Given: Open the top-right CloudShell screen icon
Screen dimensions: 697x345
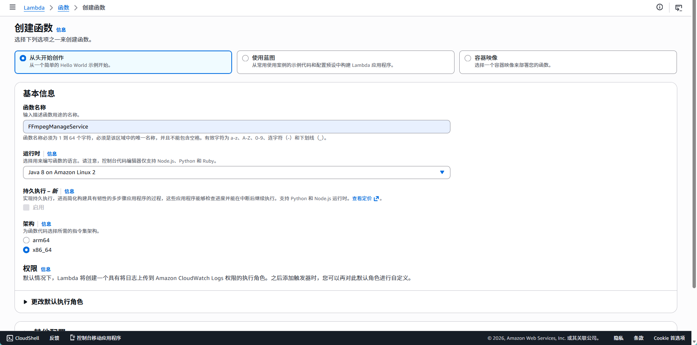Looking at the screenshot, I should coord(678,8).
